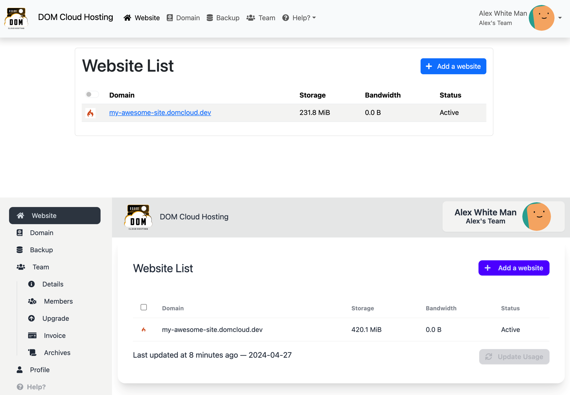Open Team Details info icon

pos(31,284)
